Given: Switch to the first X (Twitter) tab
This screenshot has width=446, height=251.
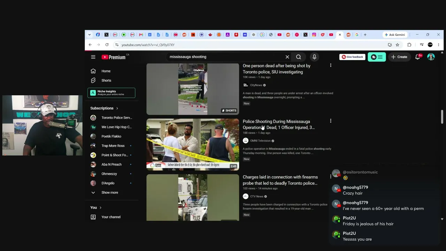Looking at the screenshot, I should (x=107, y=35).
